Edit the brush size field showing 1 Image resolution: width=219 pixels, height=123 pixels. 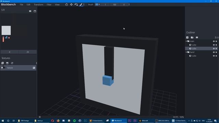click(105, 4)
